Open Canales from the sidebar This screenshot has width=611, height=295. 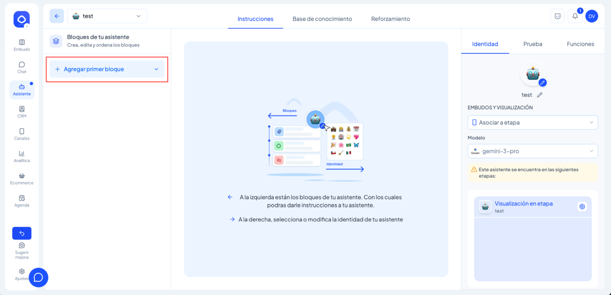coord(22,134)
